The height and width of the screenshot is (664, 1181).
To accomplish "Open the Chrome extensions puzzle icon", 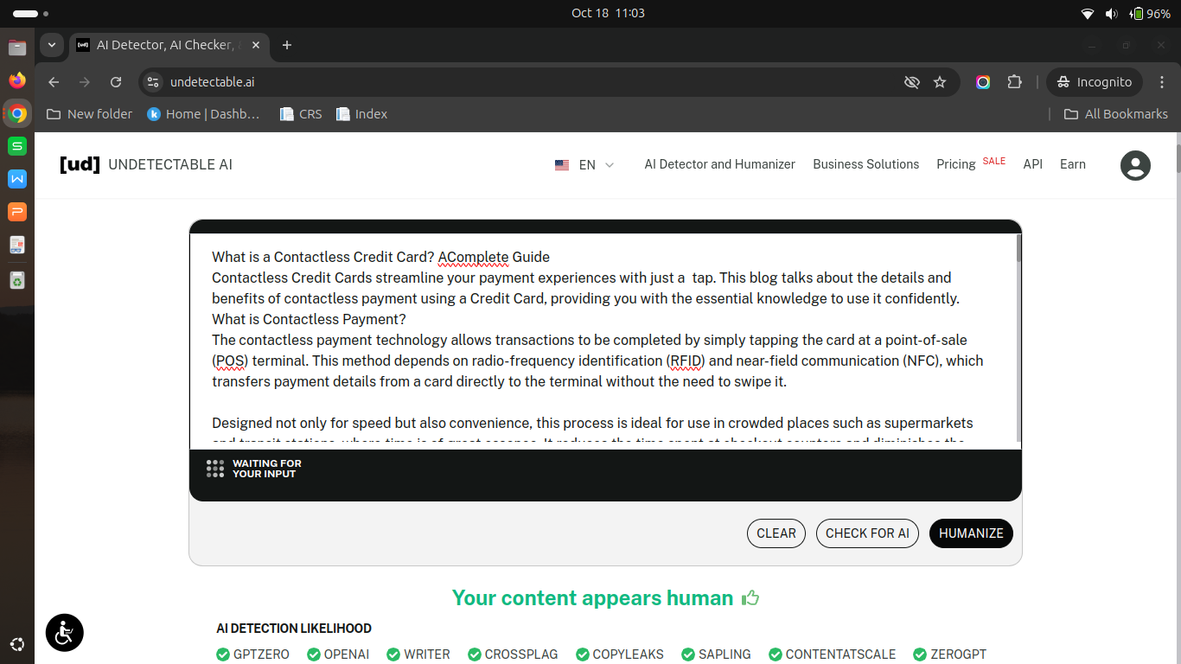I will [1015, 82].
